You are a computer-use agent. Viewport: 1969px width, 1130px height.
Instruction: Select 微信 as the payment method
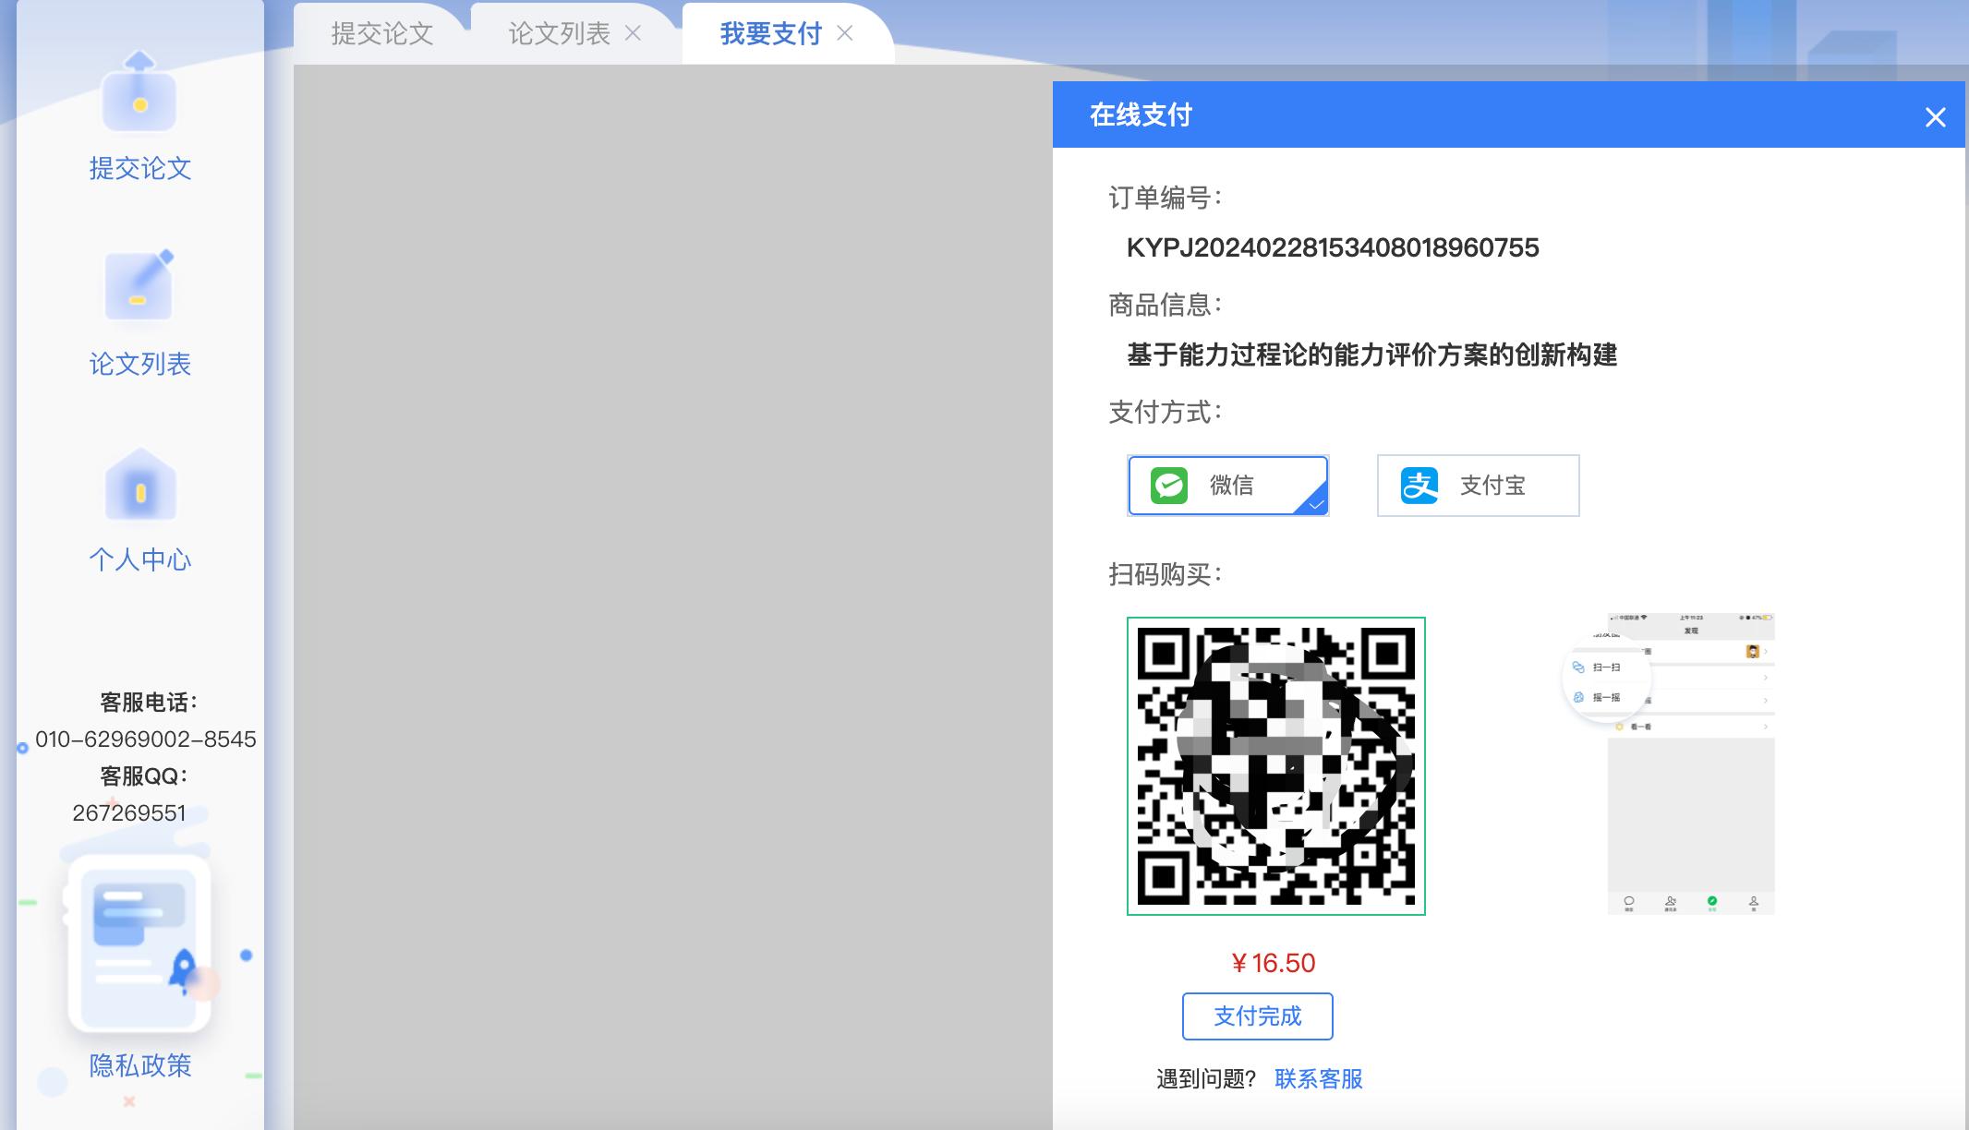pyautogui.click(x=1228, y=486)
